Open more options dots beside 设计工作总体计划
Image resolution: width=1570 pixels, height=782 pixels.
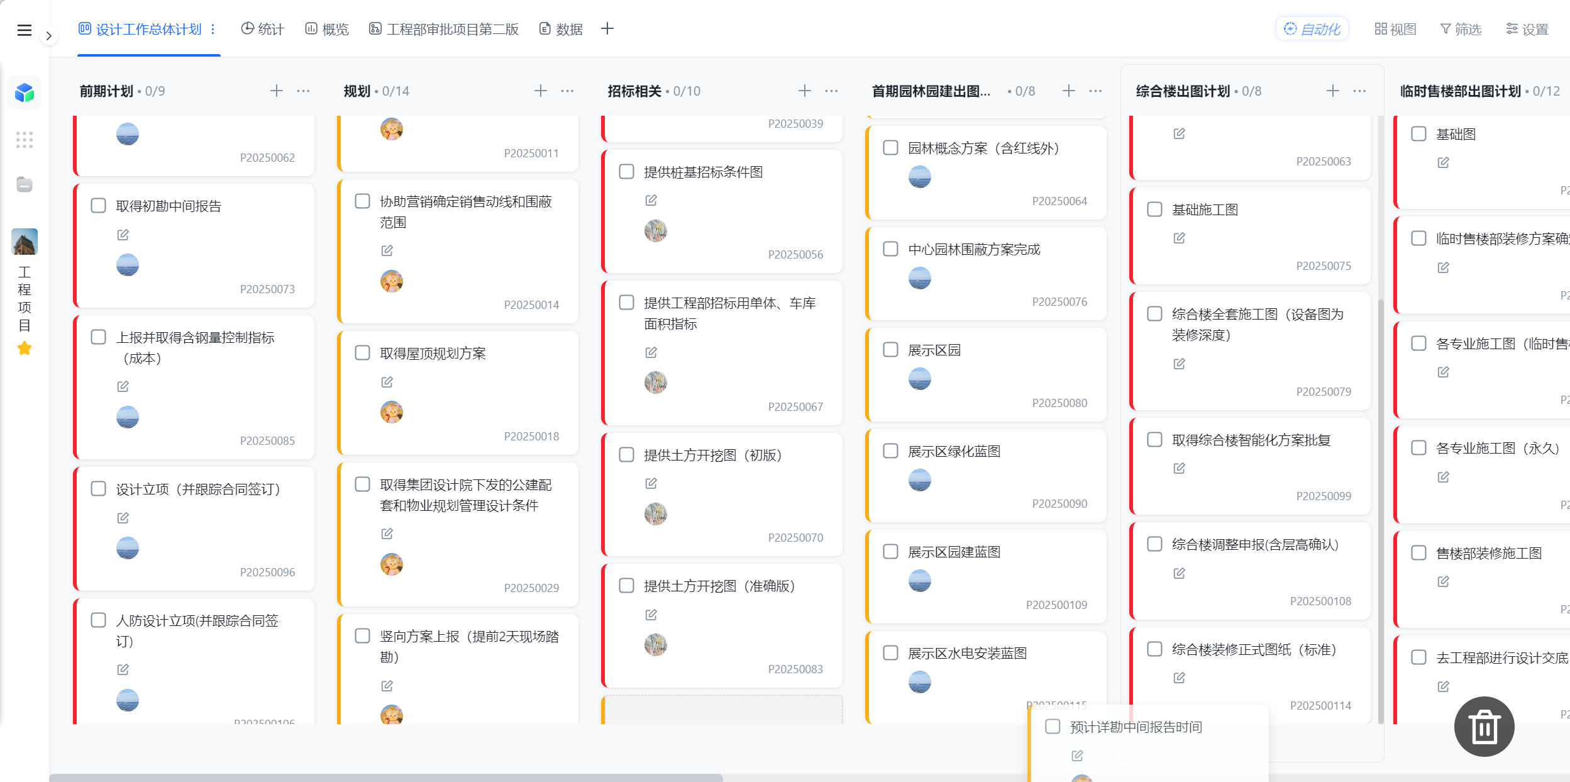[x=213, y=29]
